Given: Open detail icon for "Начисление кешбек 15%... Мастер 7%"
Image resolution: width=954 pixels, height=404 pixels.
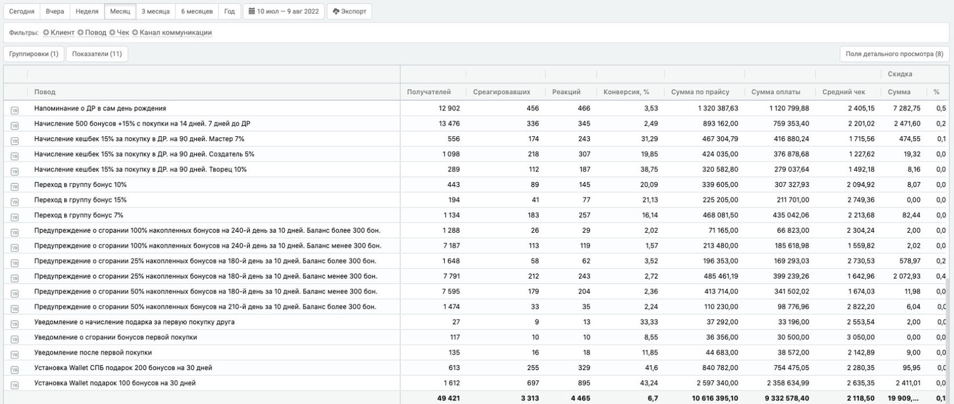Looking at the screenshot, I should [x=15, y=140].
